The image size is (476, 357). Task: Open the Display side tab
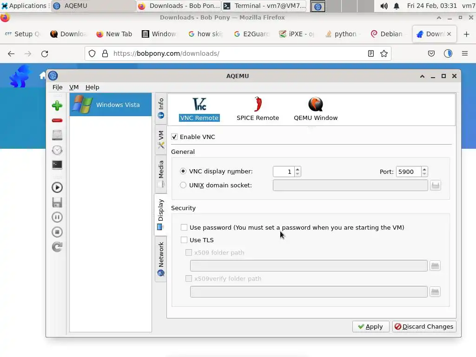tap(161, 215)
